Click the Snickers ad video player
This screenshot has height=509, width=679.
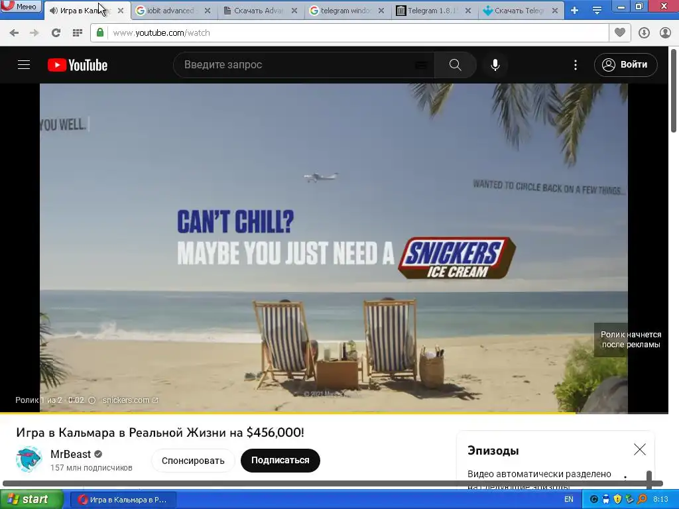[x=334, y=248]
